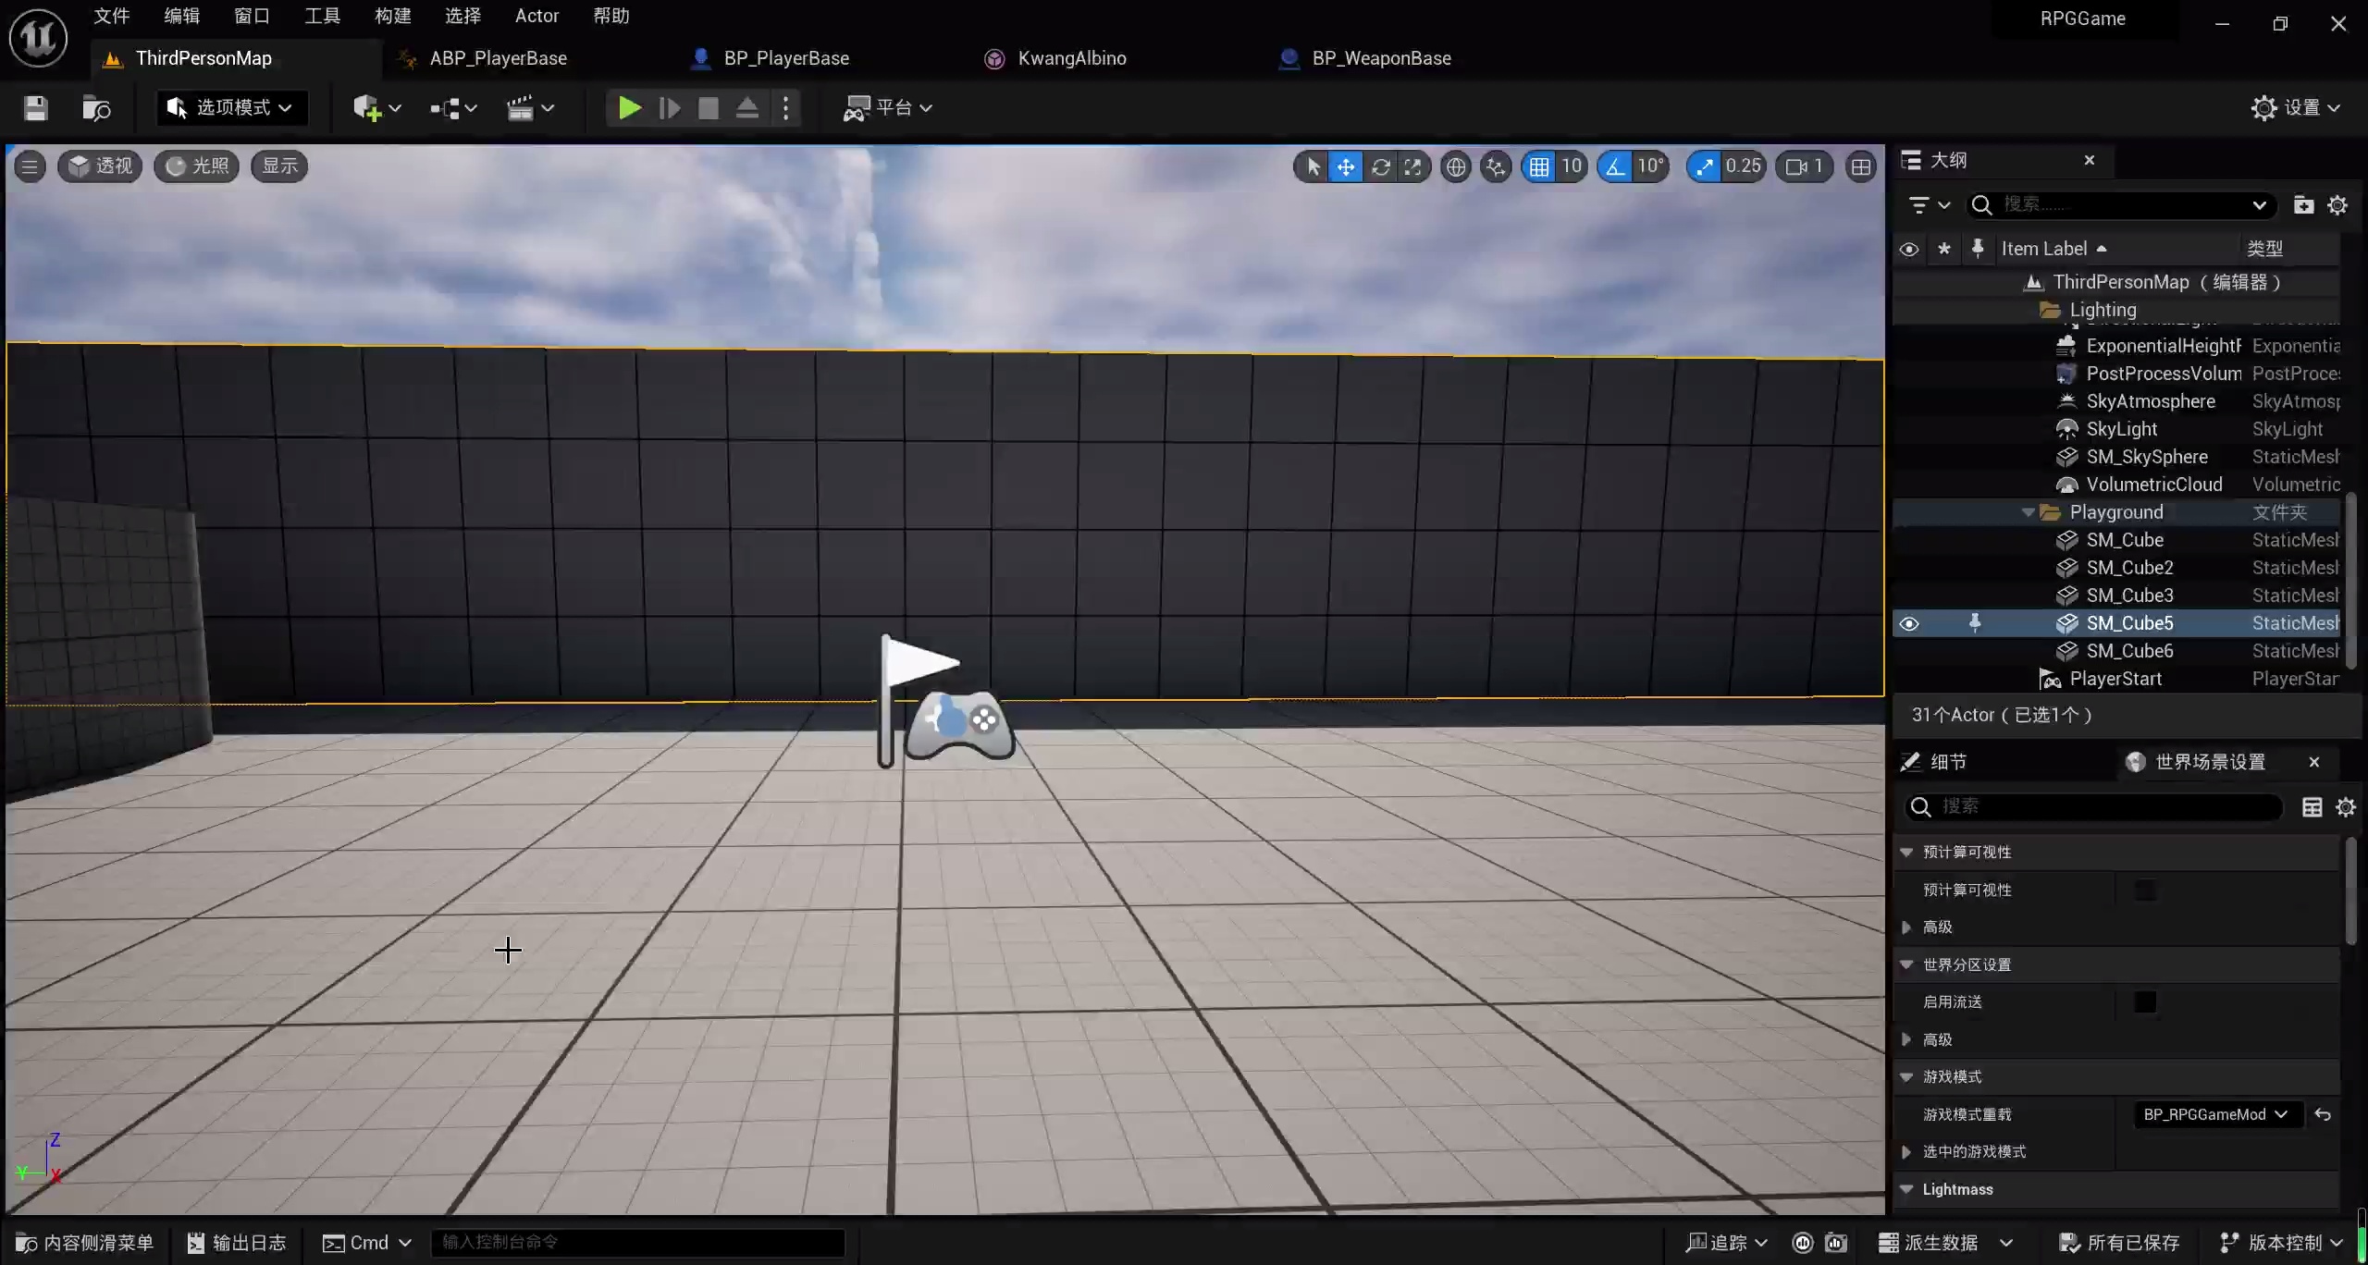Enable the 启用流送 checkbox
The width and height of the screenshot is (2368, 1265).
tap(2145, 1002)
